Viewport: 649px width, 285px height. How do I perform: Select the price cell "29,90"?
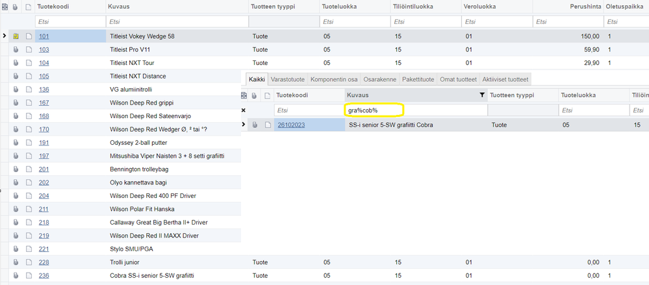(567, 63)
